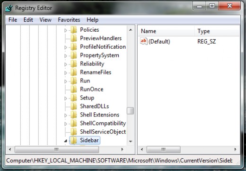The image size is (246, 171).
Task: Click the values pane left scroll arrow
Action: coord(142,149)
